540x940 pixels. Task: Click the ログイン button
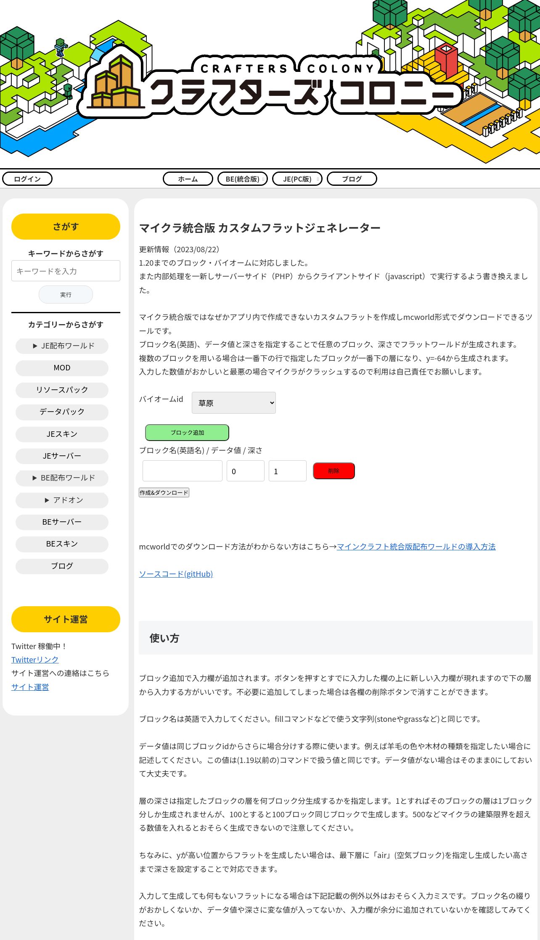click(27, 179)
